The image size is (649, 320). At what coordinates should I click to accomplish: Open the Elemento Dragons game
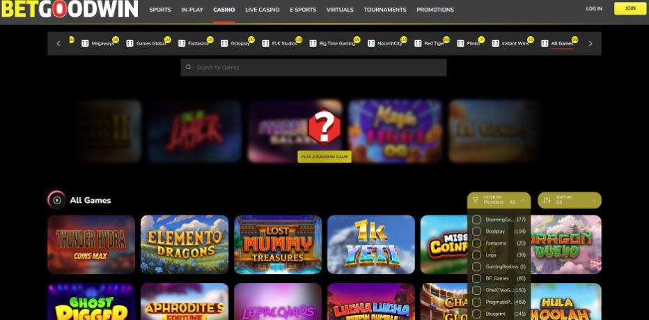point(185,245)
